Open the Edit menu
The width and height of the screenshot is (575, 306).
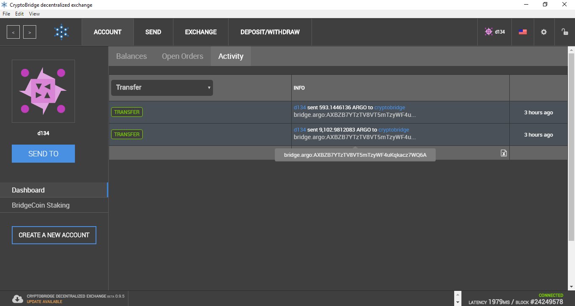coord(19,14)
